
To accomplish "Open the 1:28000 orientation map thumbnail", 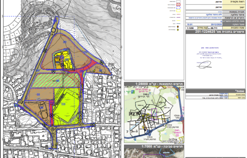I will [x=154, y=114].
